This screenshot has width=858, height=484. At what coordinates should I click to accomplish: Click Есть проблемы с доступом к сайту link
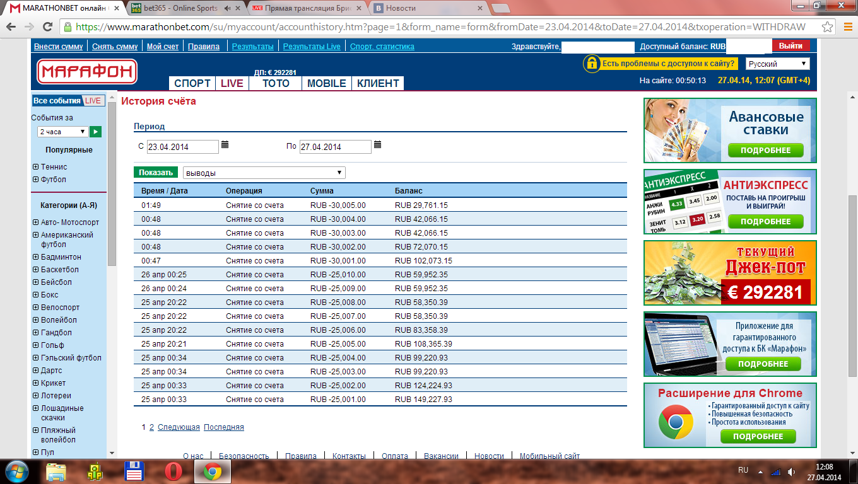[668, 64]
